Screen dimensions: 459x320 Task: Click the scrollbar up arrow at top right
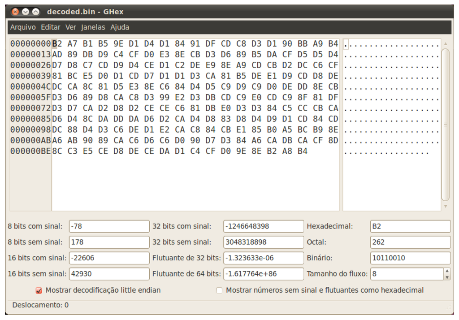445,44
